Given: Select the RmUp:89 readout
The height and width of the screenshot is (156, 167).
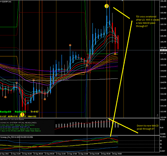Looking at the screenshot, I should click(6, 112).
